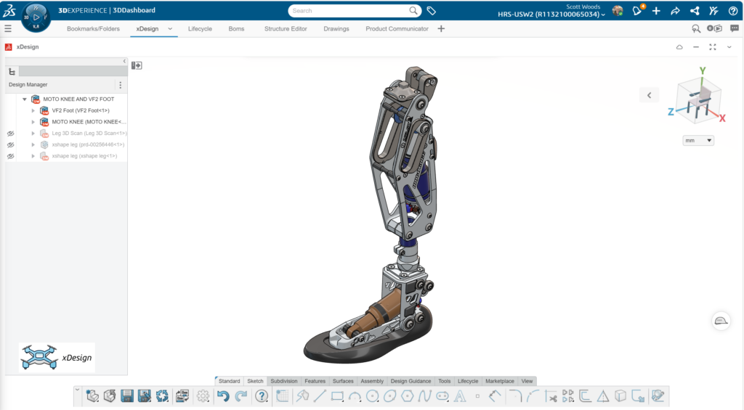
Task: Select the Spline sketch tool
Action: tap(424, 395)
